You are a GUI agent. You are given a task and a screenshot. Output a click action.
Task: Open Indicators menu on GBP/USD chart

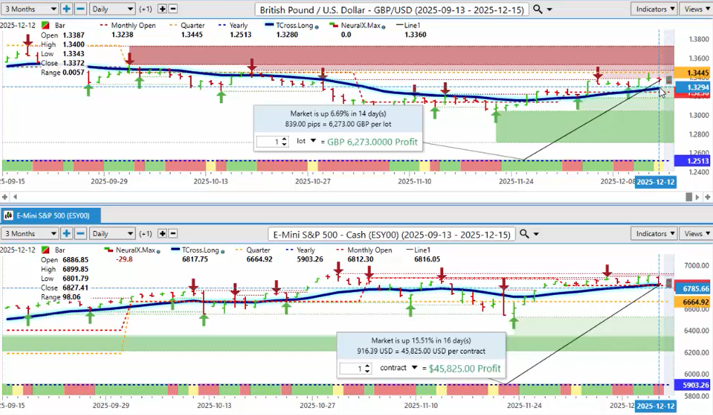click(x=653, y=9)
